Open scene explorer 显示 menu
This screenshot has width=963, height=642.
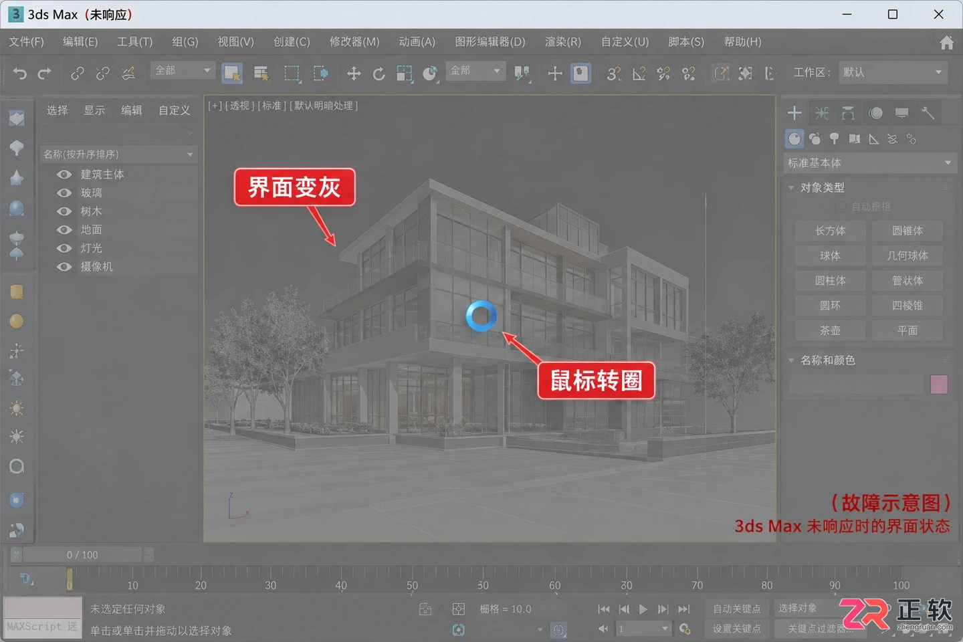point(94,110)
